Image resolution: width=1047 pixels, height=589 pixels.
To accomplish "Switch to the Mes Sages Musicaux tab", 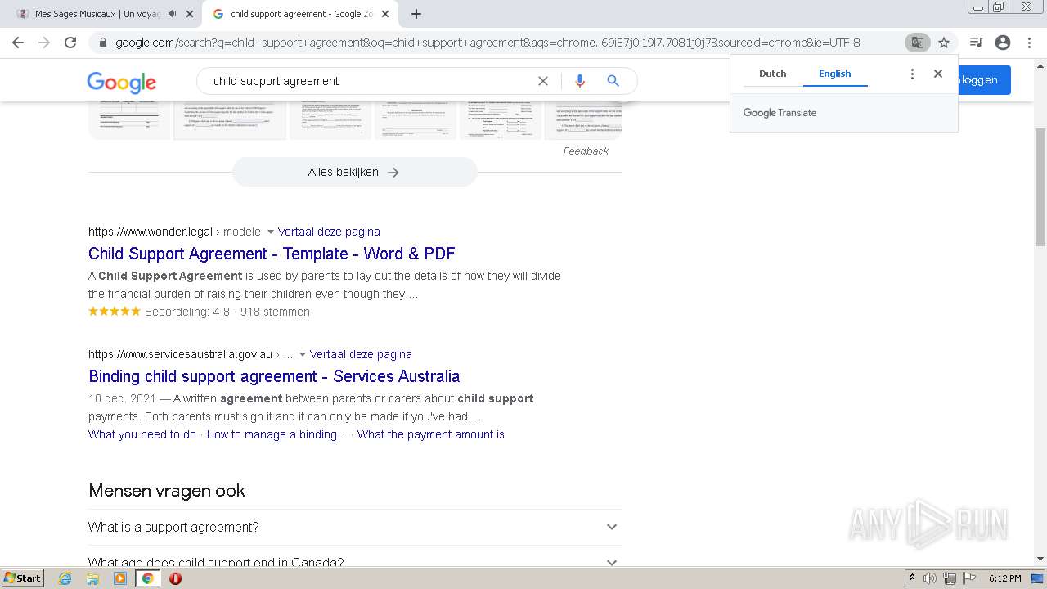I will click(98, 14).
